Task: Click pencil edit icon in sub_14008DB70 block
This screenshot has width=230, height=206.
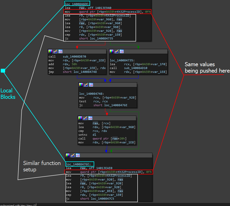Action: click(55, 51)
